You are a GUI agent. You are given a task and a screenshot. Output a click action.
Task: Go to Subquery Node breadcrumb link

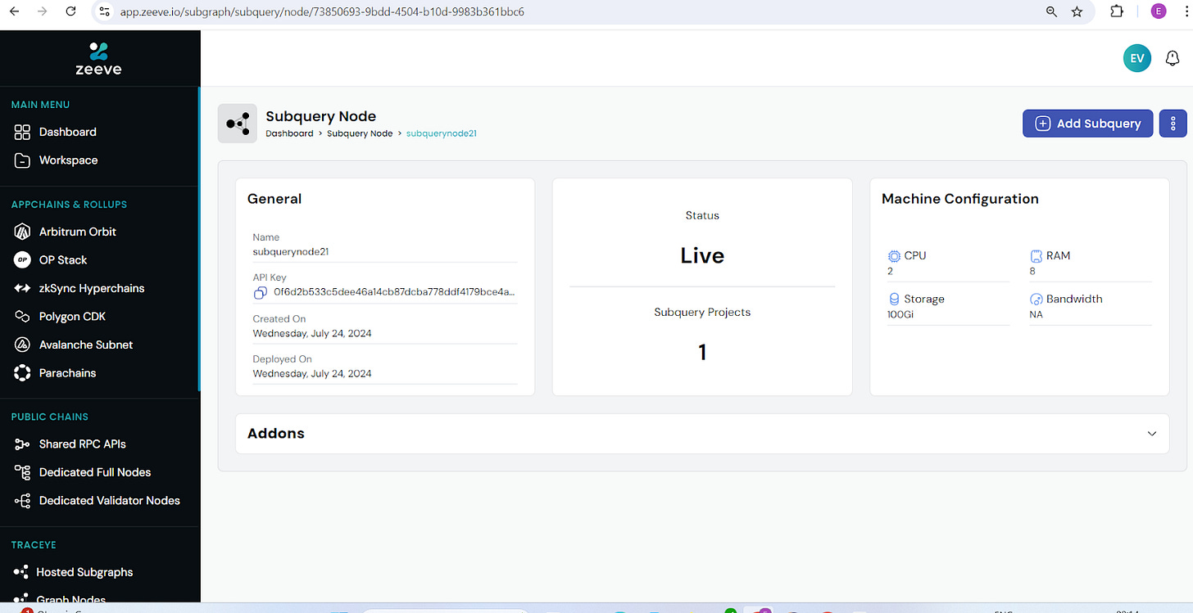tap(360, 133)
